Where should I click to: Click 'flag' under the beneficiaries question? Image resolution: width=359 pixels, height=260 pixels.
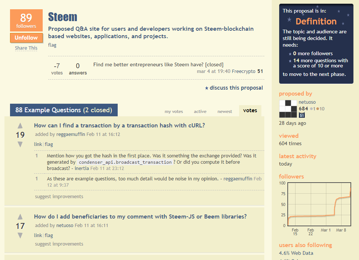tap(49, 235)
